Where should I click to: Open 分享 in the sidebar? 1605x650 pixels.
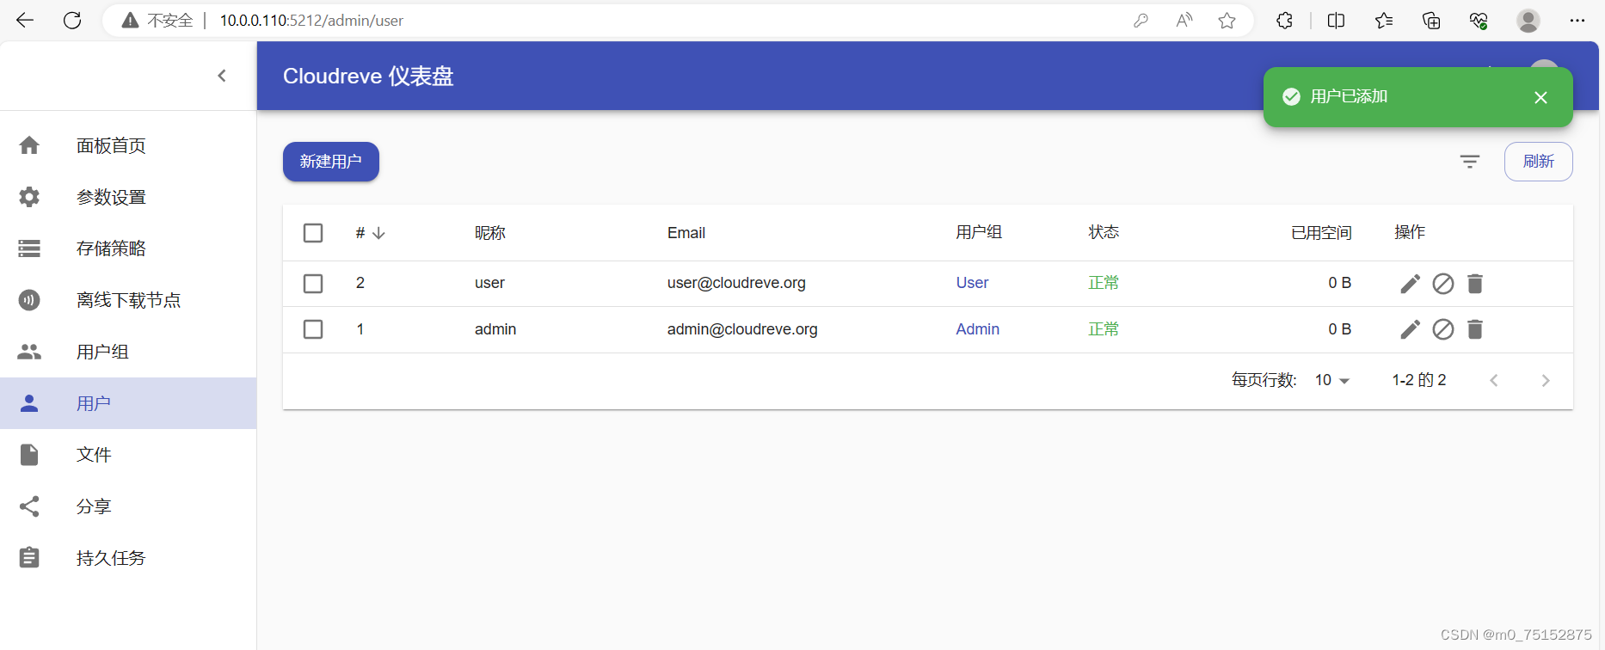click(x=128, y=506)
